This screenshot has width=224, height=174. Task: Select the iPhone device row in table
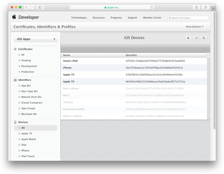pos(134,68)
